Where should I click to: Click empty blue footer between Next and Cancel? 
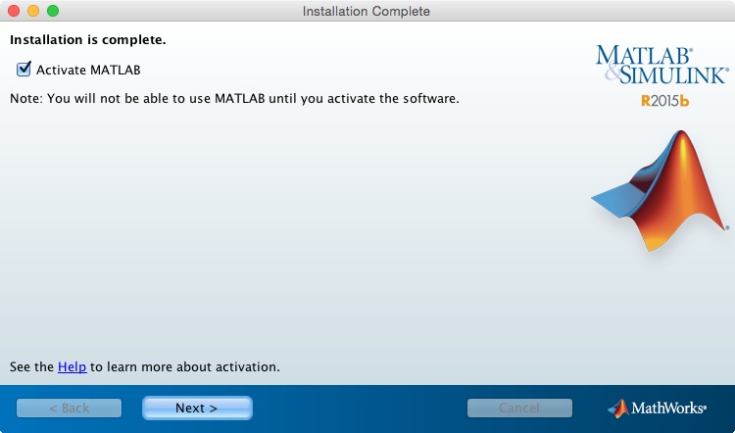pos(358,408)
